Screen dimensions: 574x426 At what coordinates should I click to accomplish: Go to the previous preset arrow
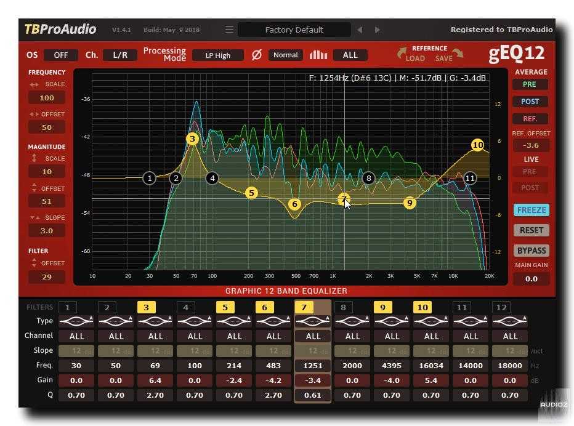(x=360, y=30)
